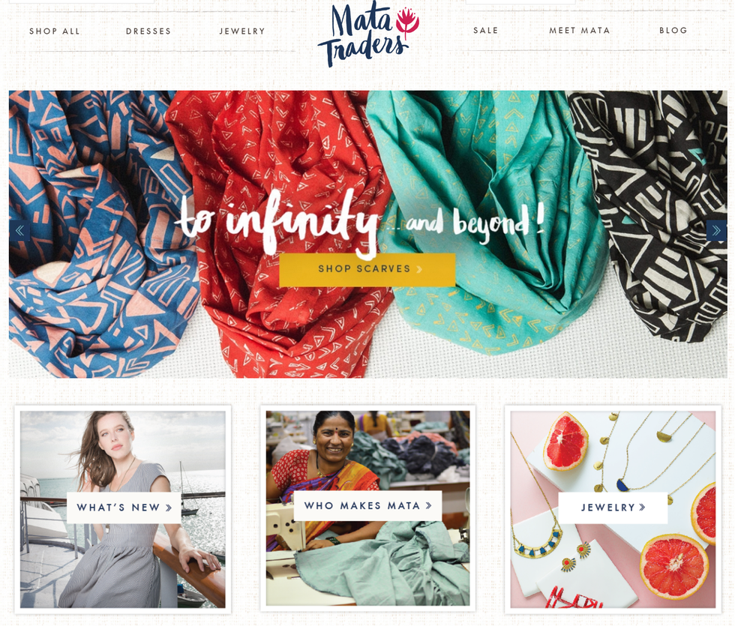Screen dimensions: 735x626
Task: Go to the Sale page
Action: tap(486, 31)
